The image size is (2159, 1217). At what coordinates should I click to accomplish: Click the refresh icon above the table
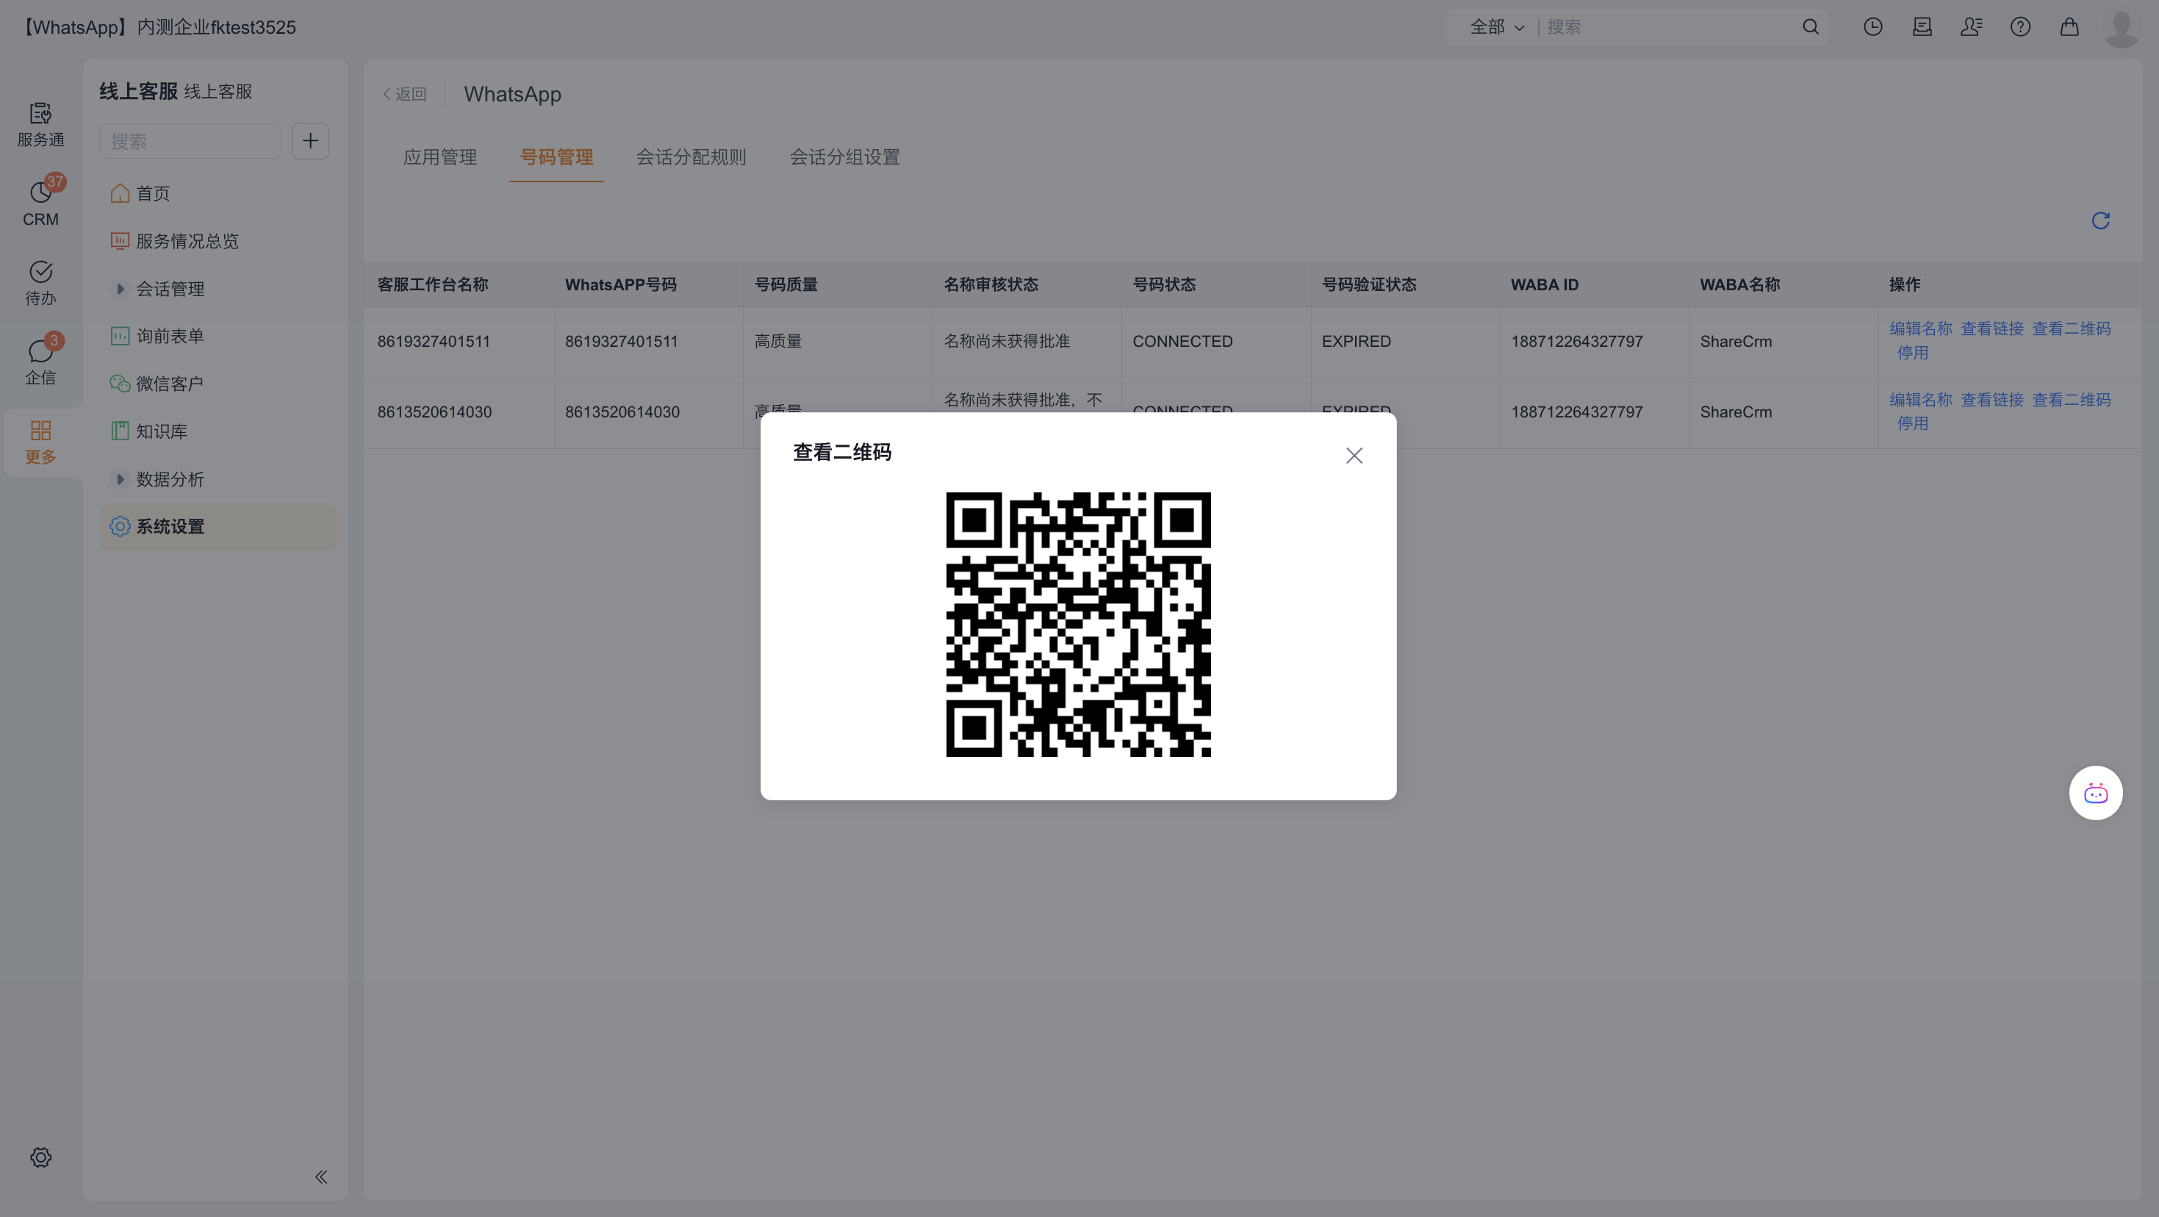click(x=2100, y=220)
